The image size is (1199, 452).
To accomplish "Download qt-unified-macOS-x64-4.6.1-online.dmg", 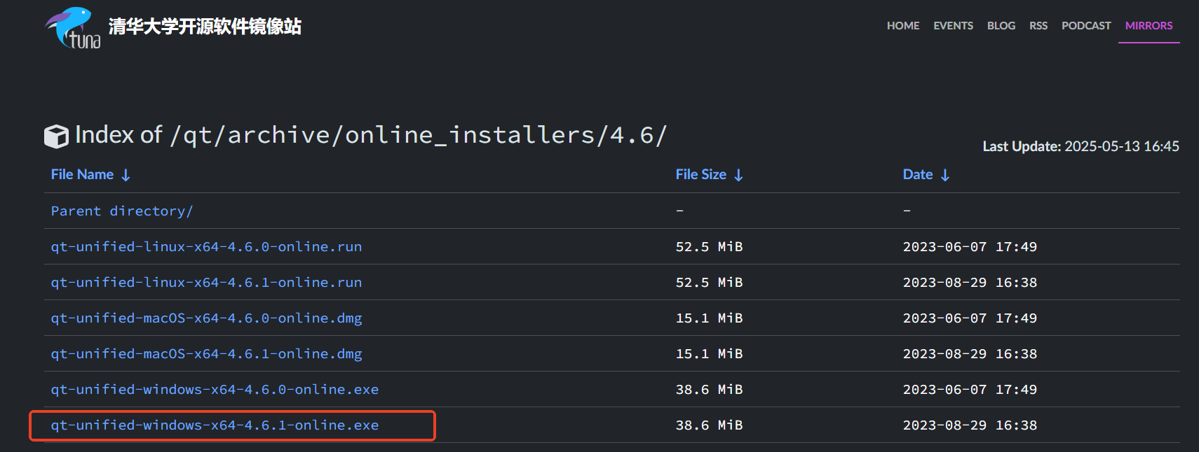I will [206, 353].
